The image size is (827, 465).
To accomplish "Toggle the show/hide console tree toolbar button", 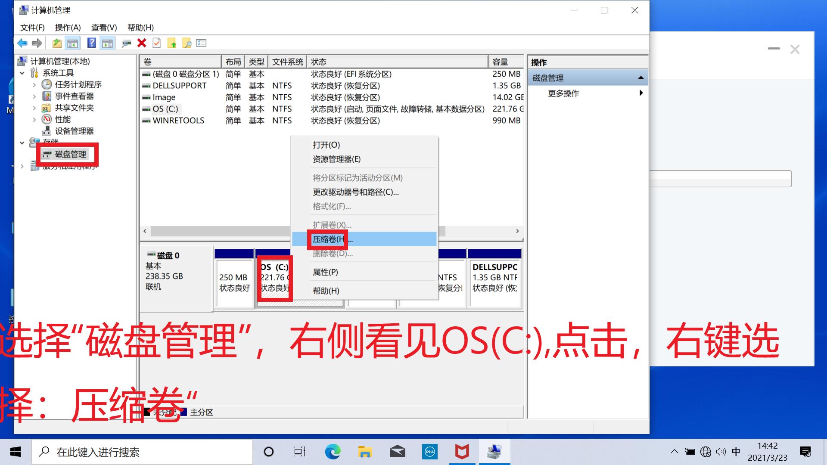I will [x=73, y=43].
